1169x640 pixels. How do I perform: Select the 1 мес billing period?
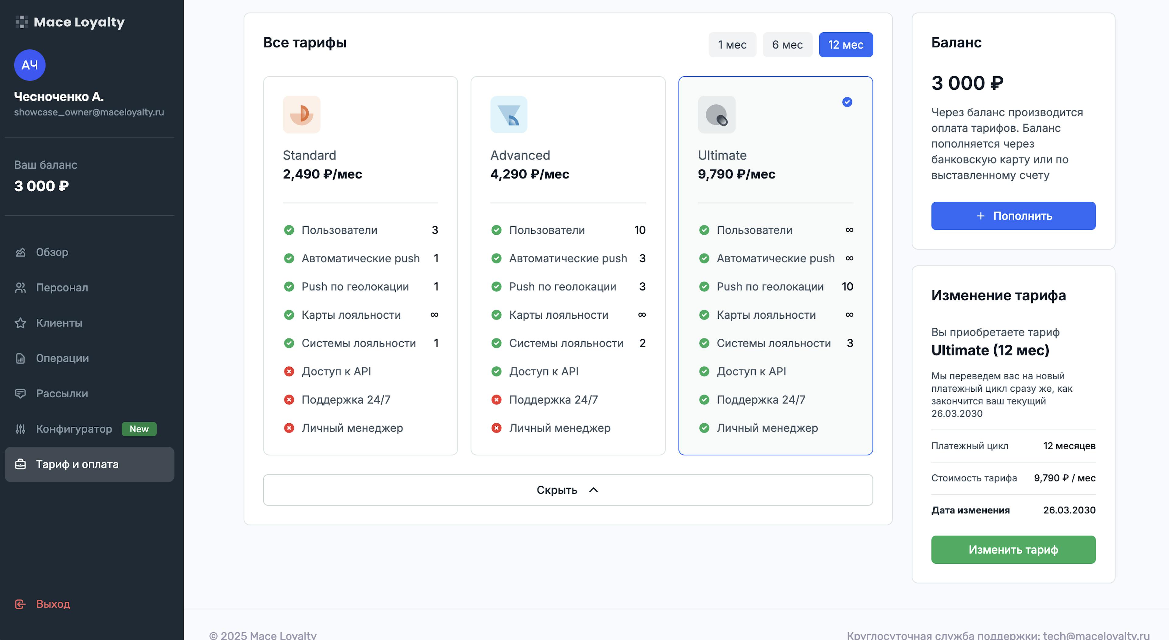(x=732, y=44)
